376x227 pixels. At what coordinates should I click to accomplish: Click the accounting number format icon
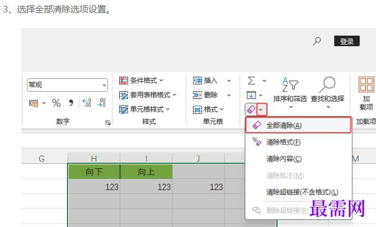tap(34, 103)
